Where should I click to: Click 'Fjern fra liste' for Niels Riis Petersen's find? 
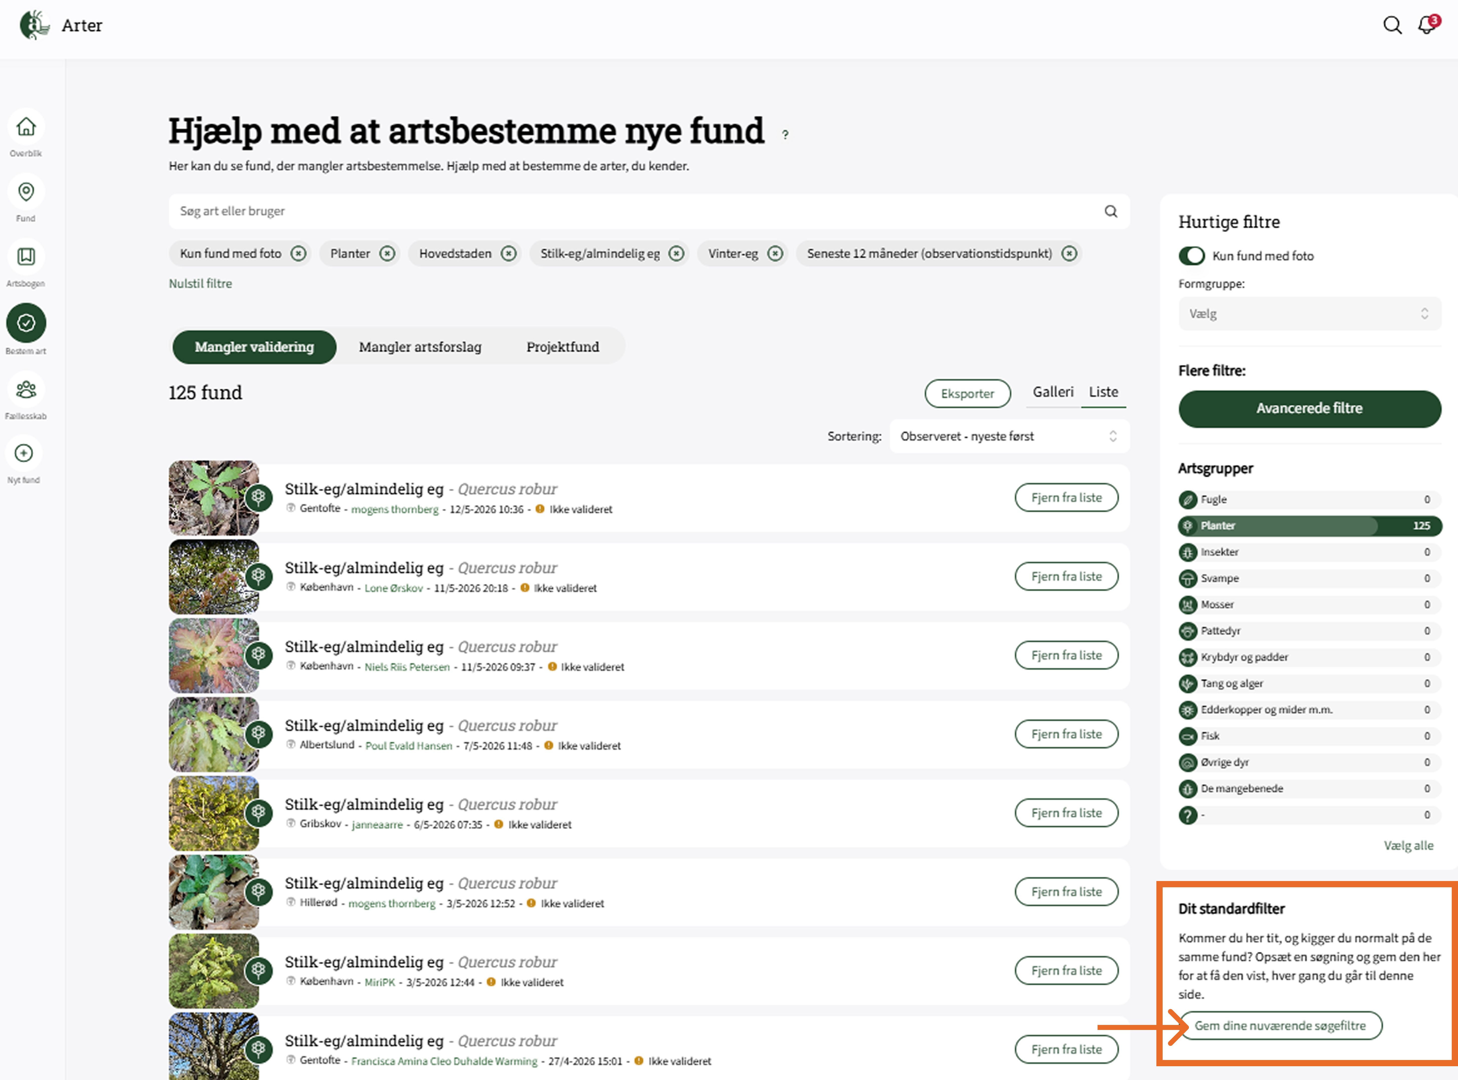(1066, 655)
